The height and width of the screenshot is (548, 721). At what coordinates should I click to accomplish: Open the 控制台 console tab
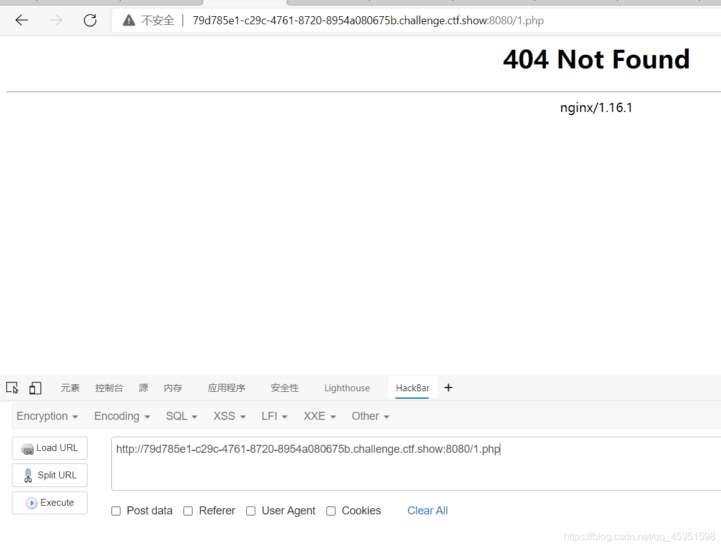pyautogui.click(x=109, y=388)
